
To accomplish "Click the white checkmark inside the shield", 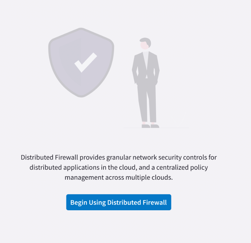I will coord(85,62).
